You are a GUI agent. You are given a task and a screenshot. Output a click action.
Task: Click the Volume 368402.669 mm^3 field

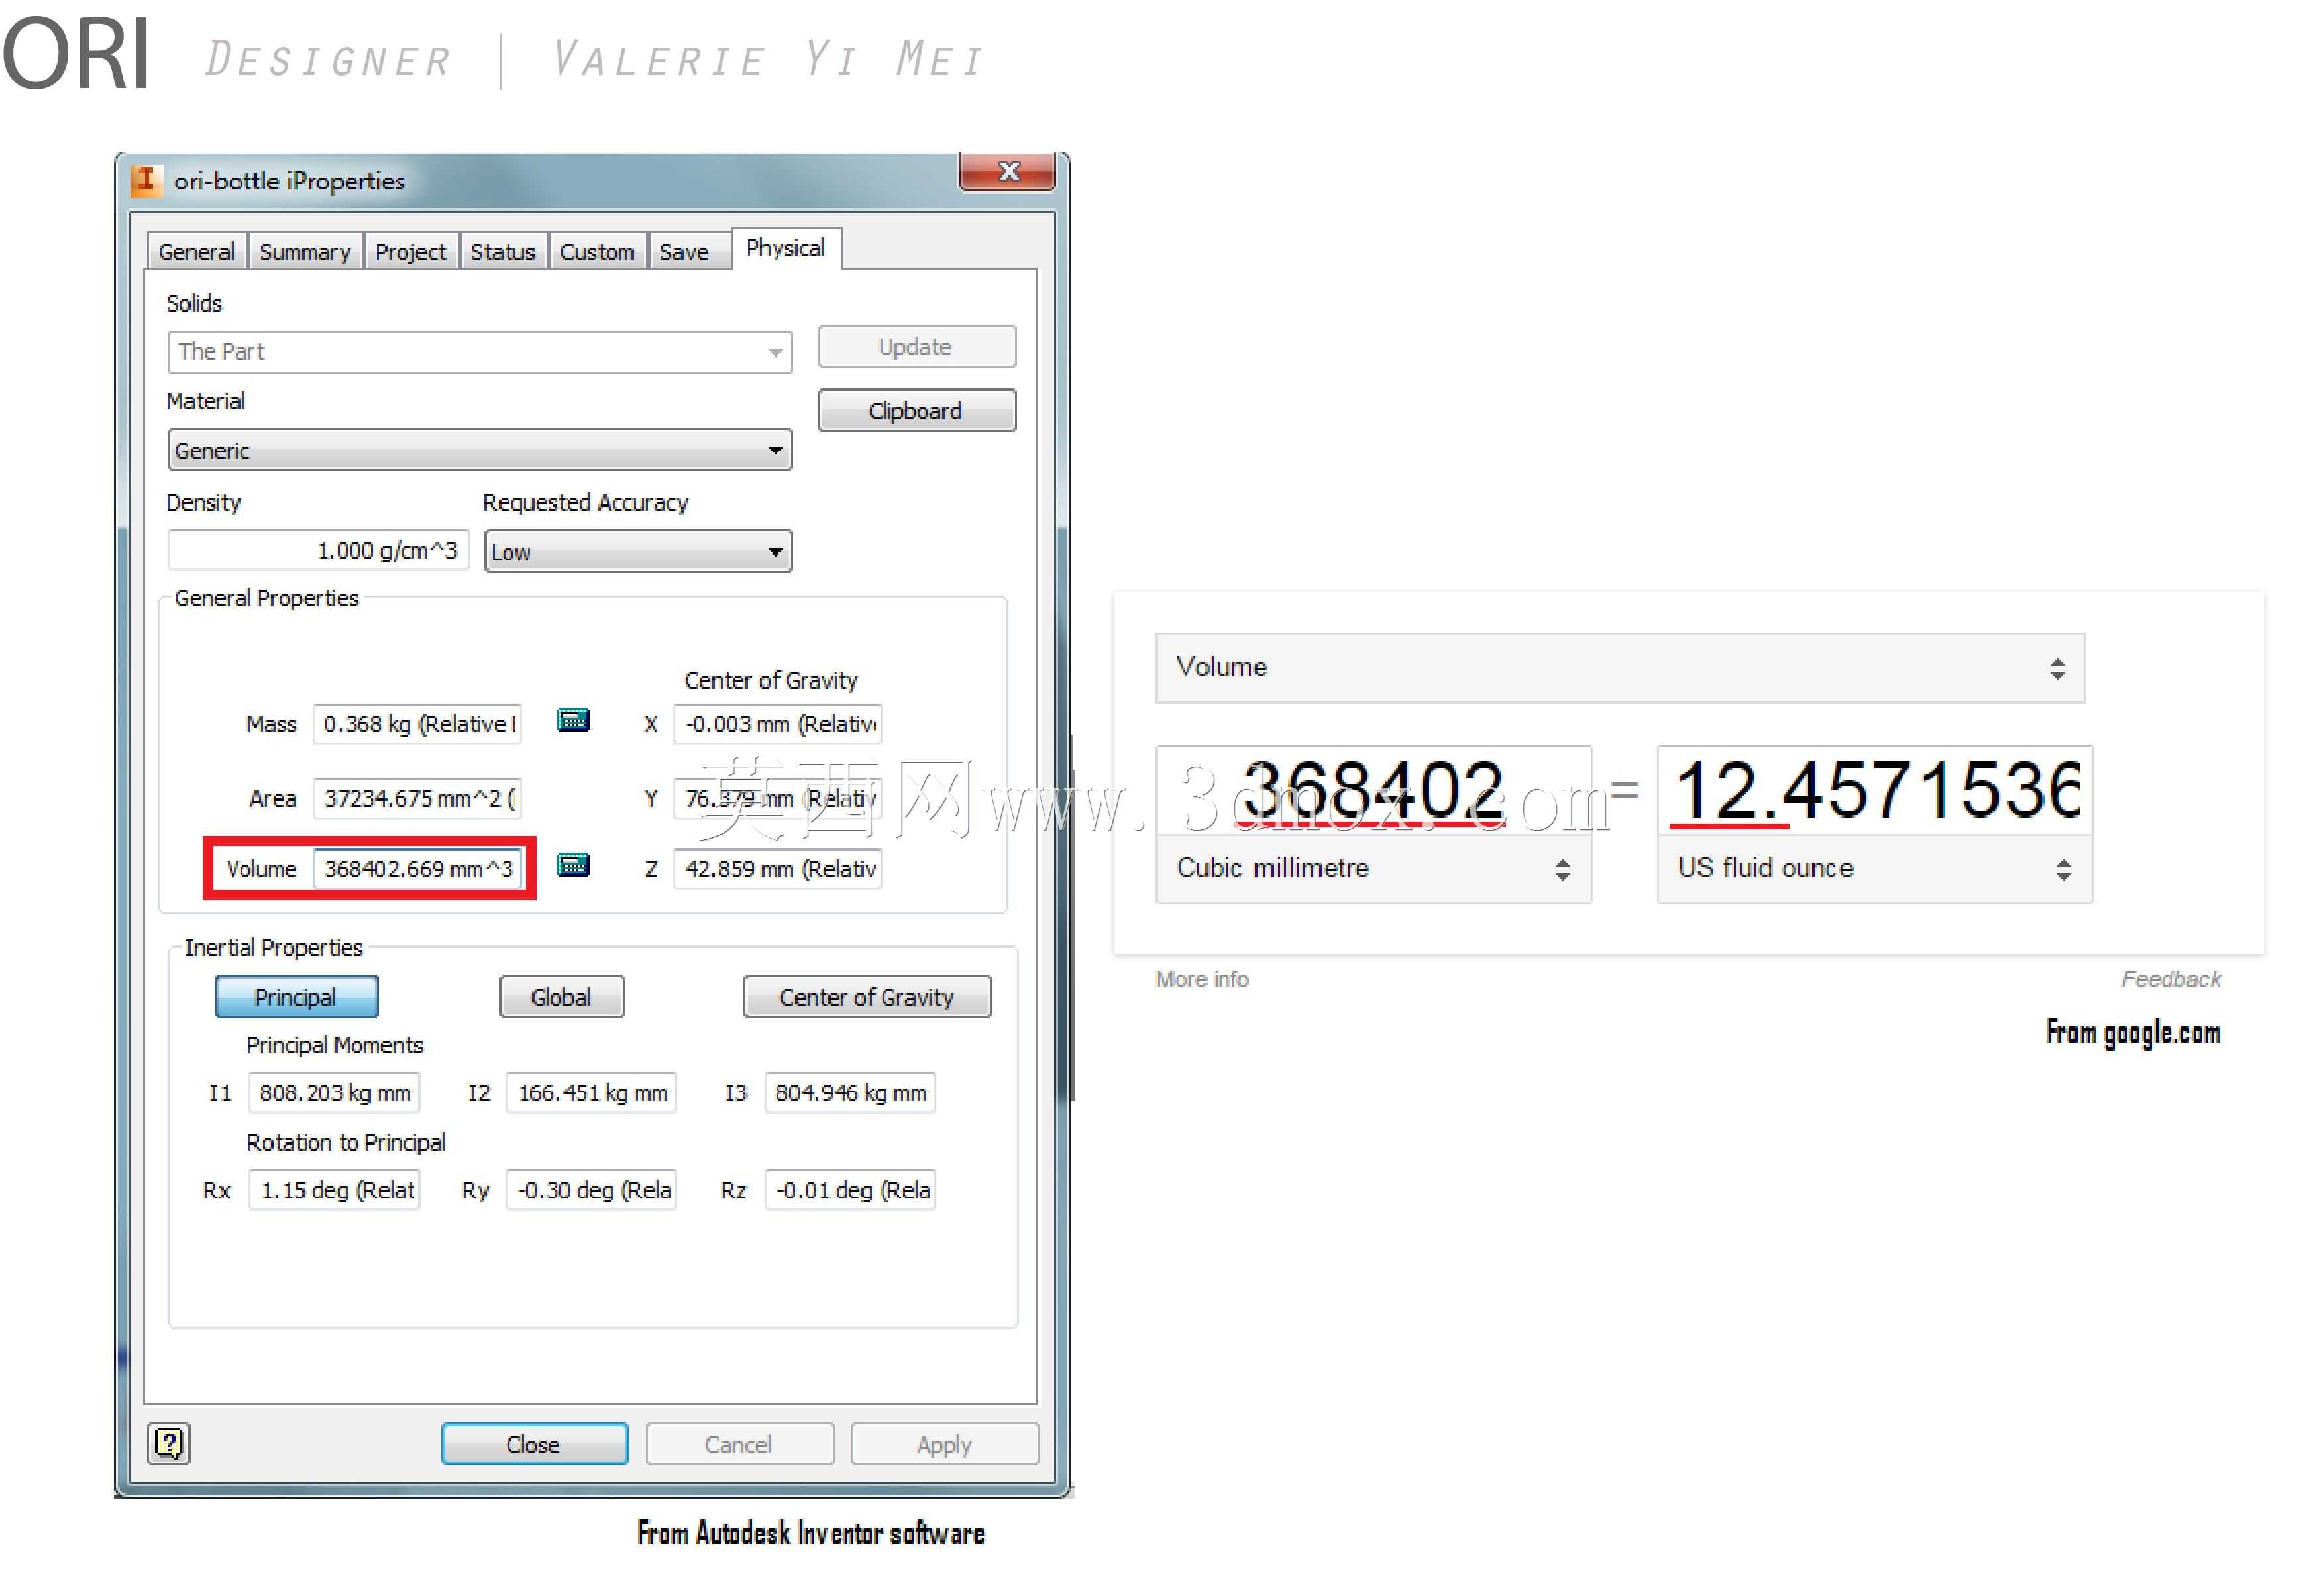pos(418,869)
